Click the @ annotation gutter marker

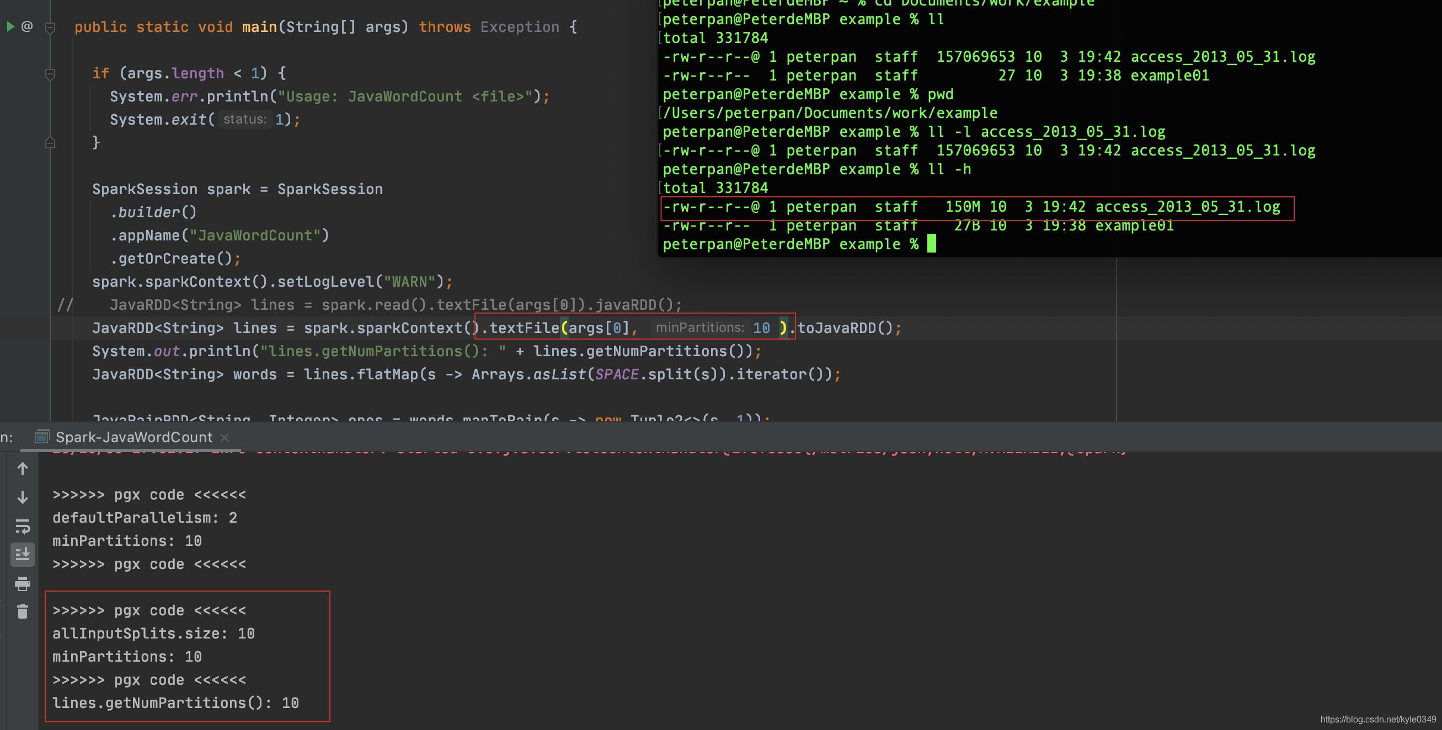pos(27,26)
